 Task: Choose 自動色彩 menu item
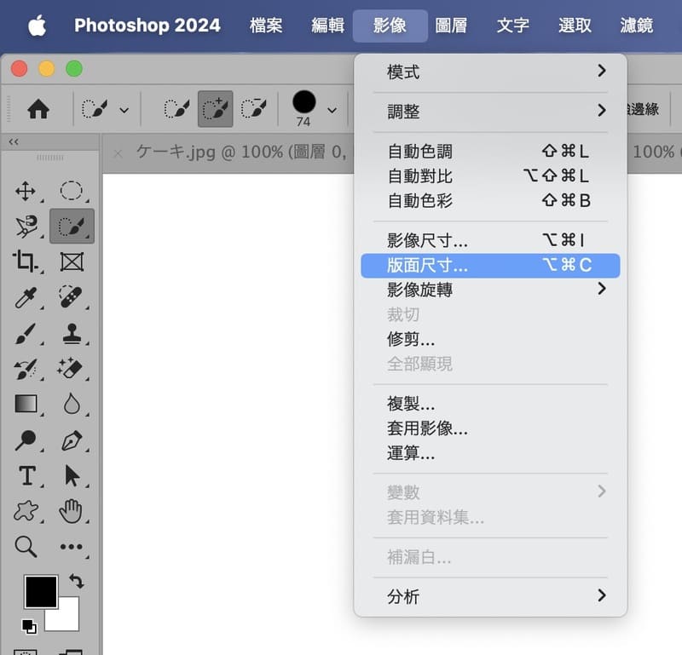pos(491,201)
